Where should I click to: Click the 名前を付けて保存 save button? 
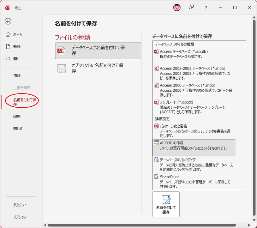[166, 204]
